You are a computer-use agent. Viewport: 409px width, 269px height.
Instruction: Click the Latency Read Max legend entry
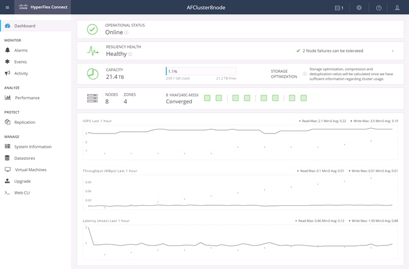[320, 221]
